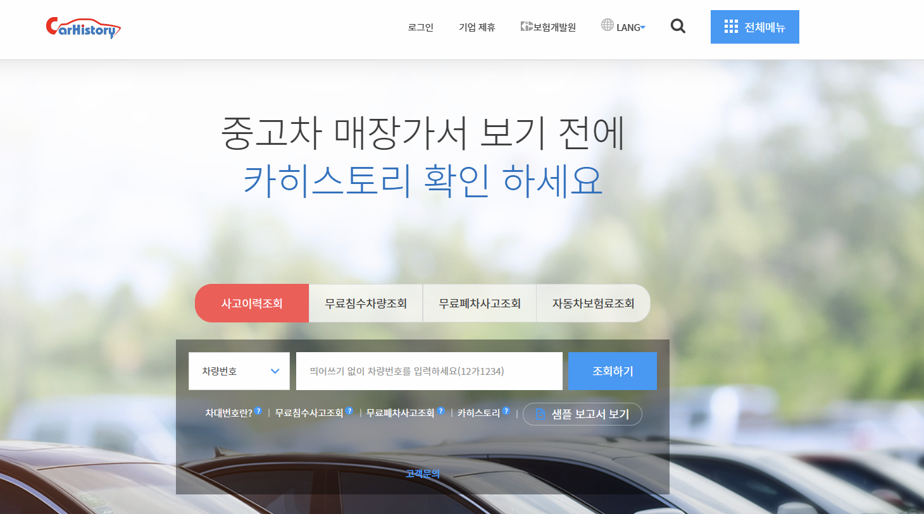Click the globe icon next to LANG
The image size is (924, 514).
[x=606, y=26]
